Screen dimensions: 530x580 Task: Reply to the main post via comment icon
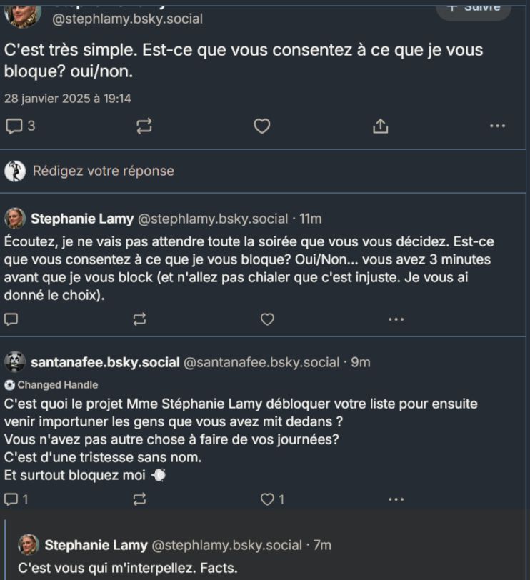coord(14,126)
